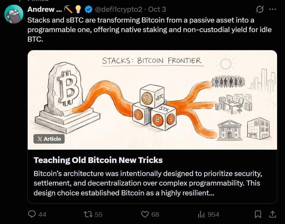Image resolution: width=285 pixels, height=224 pixels.
Task: Click the @defi1crypto2 handle
Action: [x=118, y=9]
